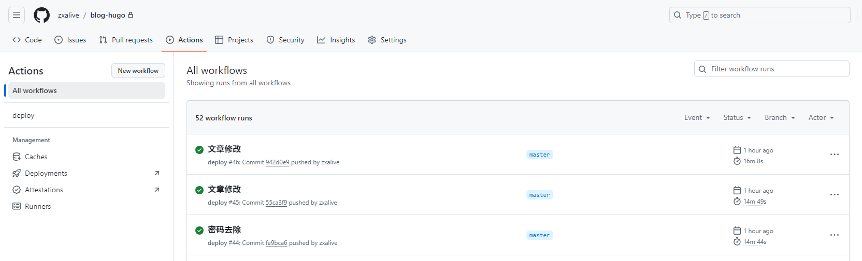
Task: Open Attestations external link arrow
Action: pos(157,190)
